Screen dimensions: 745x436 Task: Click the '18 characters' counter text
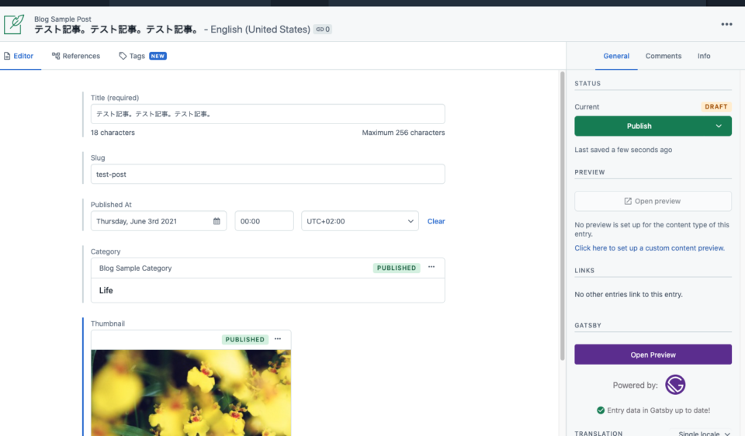point(113,133)
